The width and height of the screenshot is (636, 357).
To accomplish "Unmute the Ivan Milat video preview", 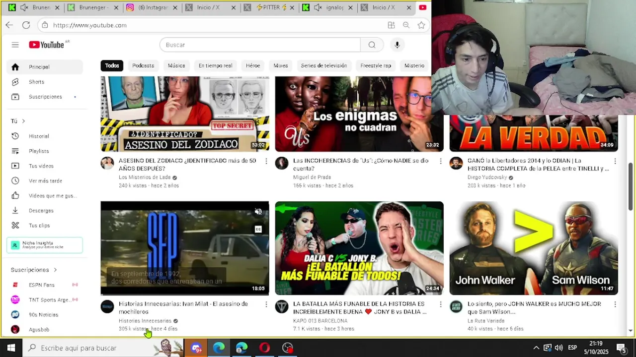I will click(x=258, y=212).
